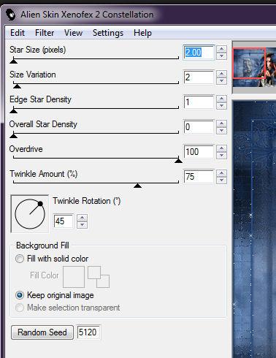The height and width of the screenshot is (358, 276).
Task: Select Keep original image option
Action: click(20, 295)
